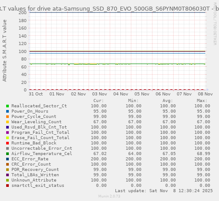The width and height of the screenshot is (219, 201).
Task: Select the POR_Recovery_Count label
Action: pyautogui.click(x=35, y=170)
